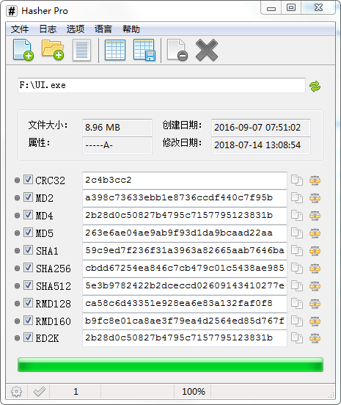The width and height of the screenshot is (341, 405).
Task: Open the 文件 menu
Action: click(20, 29)
